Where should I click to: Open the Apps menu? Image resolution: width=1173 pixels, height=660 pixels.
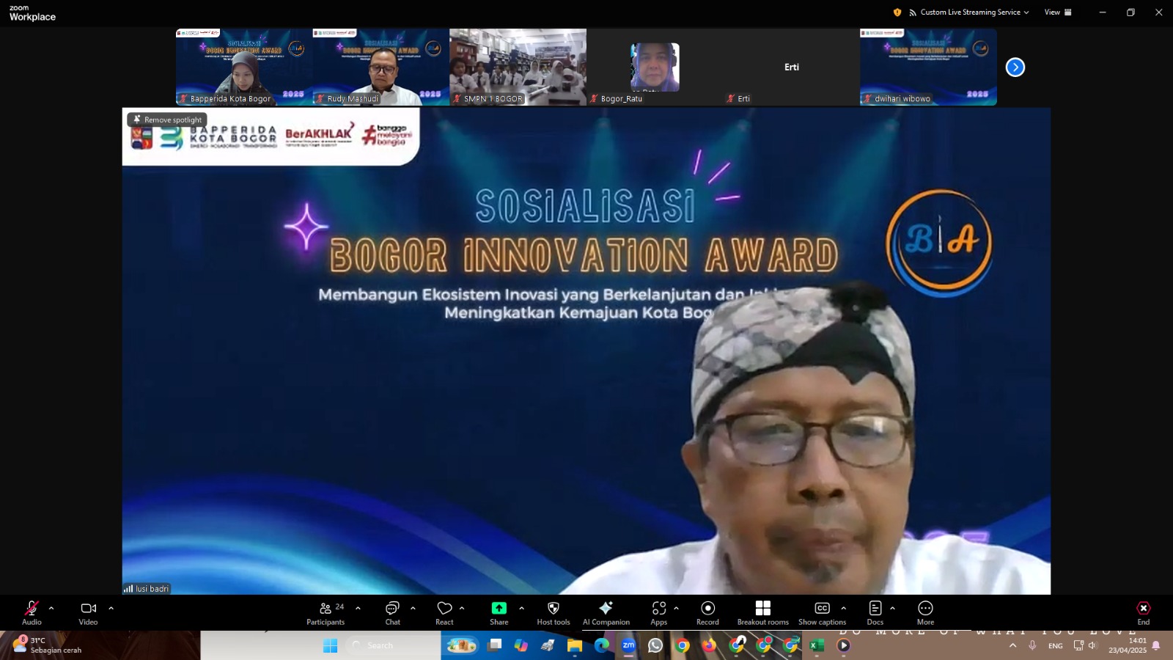click(x=659, y=613)
